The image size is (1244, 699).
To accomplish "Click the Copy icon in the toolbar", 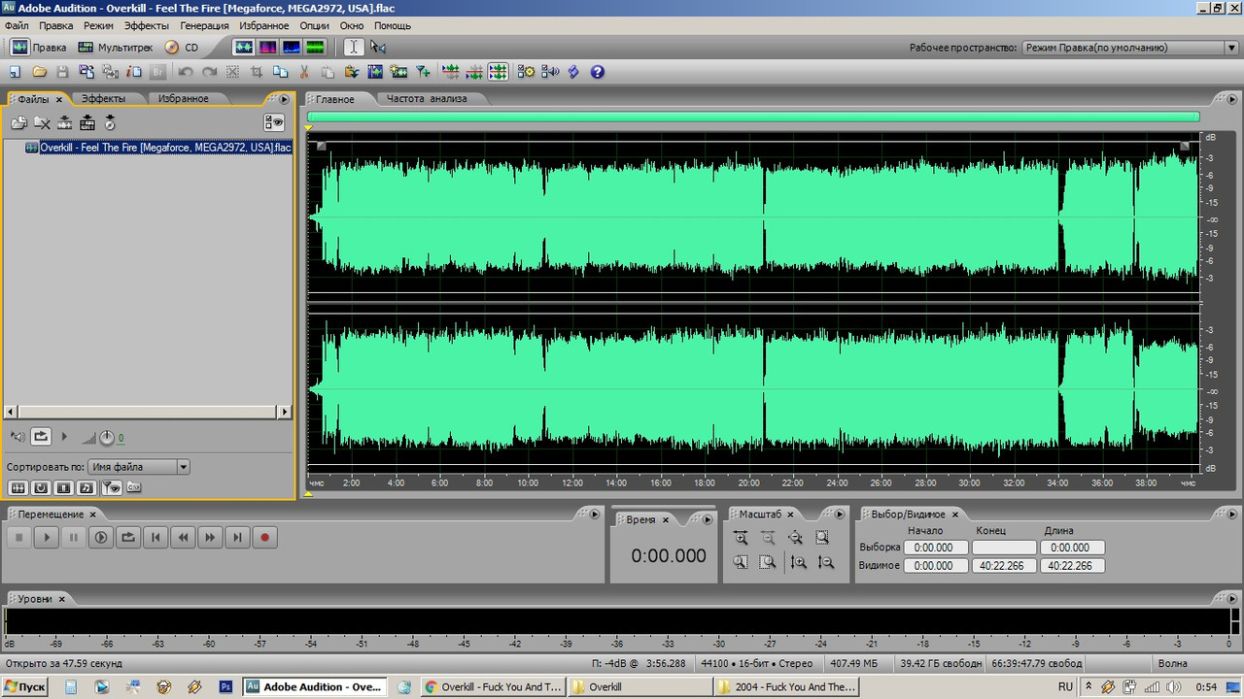I will click(x=281, y=72).
